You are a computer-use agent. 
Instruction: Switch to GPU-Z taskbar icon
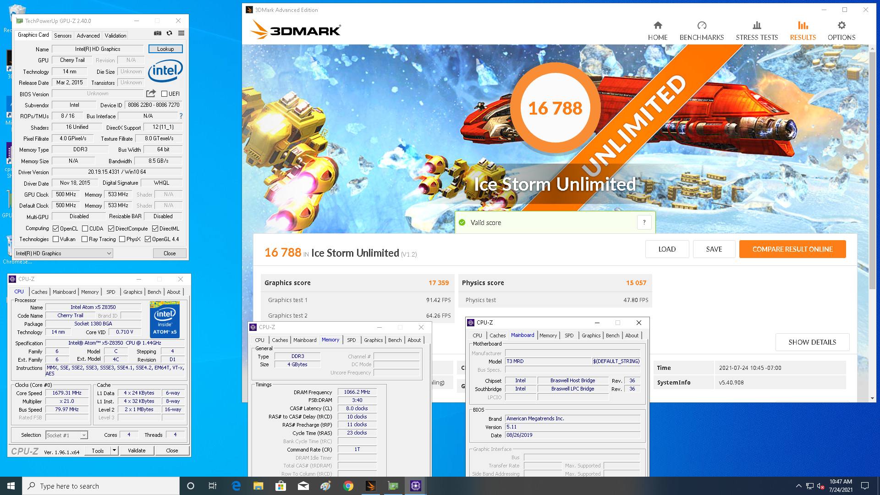393,486
